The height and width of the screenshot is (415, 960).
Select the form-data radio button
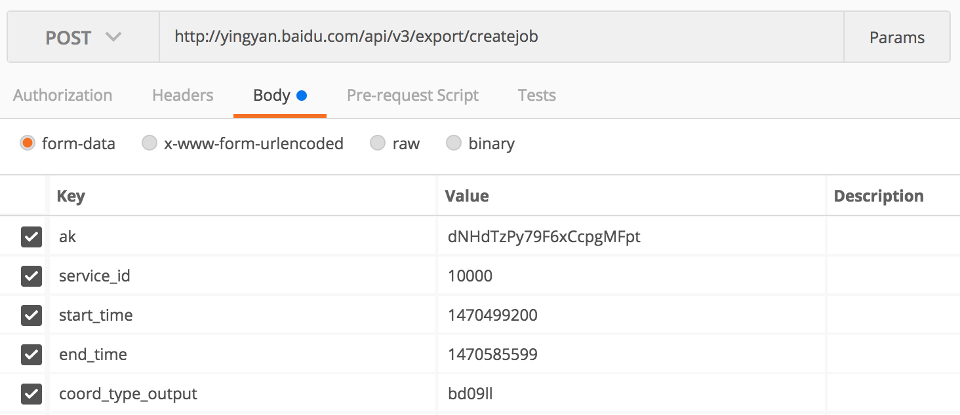[28, 143]
